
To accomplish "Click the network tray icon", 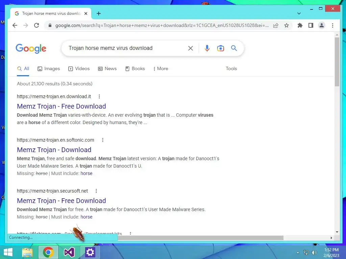I will tap(306, 253).
